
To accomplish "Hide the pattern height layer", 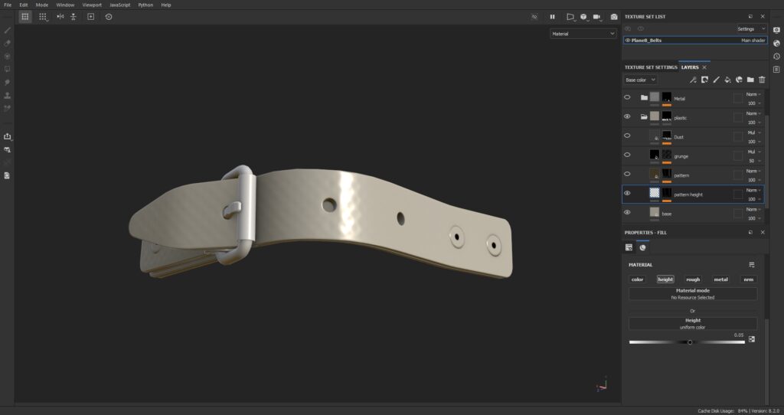I will point(627,193).
